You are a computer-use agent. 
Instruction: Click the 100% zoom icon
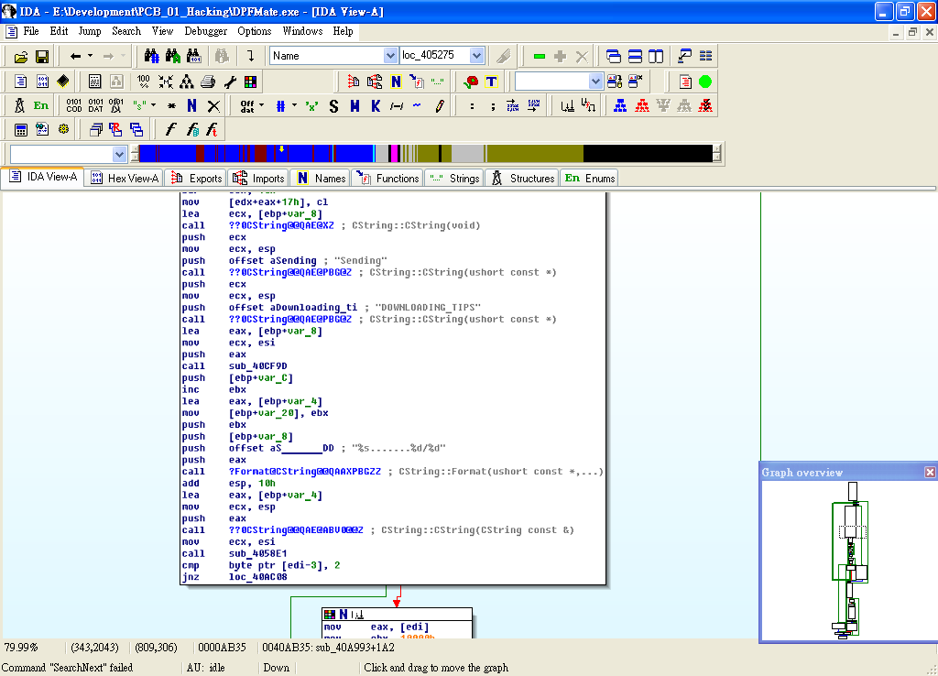[x=144, y=82]
